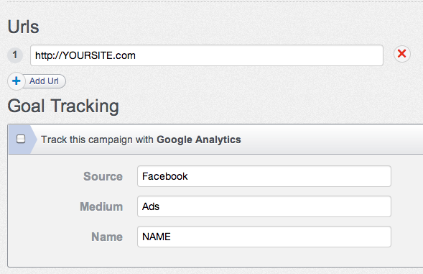Image resolution: width=423 pixels, height=274 pixels.
Task: Enable Google Analytics campaign tracking checkbox
Action: click(21, 139)
